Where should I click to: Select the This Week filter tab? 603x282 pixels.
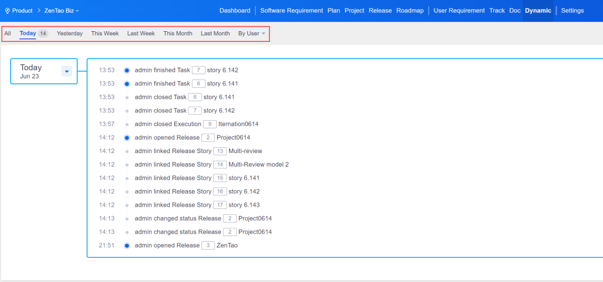(105, 34)
